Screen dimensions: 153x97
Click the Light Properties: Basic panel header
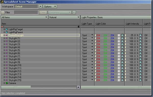pos(116,17)
